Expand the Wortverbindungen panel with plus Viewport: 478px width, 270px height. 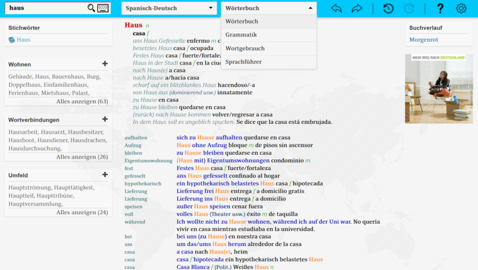tap(105, 119)
